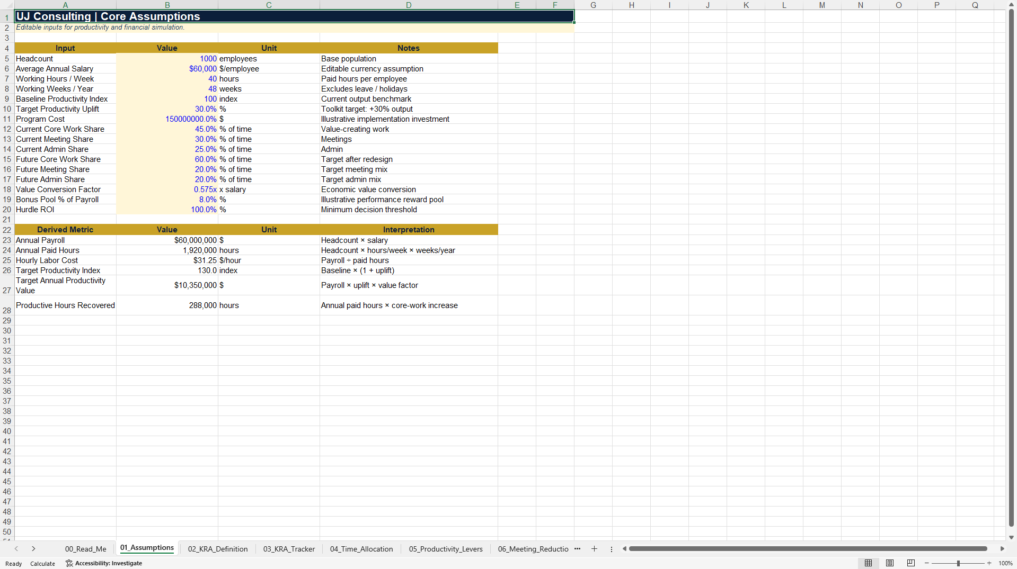Select the Baseline Productivity Index 100
Viewport: 1017px width, 569px height.
click(x=167, y=99)
